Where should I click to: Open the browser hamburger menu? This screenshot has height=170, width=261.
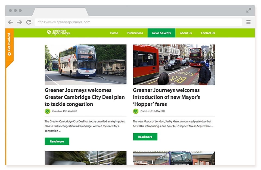pyautogui.click(x=248, y=22)
